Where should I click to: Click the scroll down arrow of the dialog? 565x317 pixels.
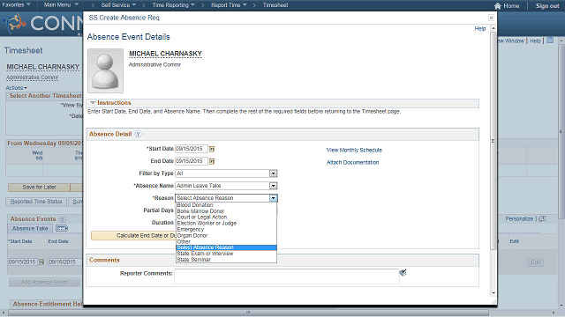pos(493,293)
